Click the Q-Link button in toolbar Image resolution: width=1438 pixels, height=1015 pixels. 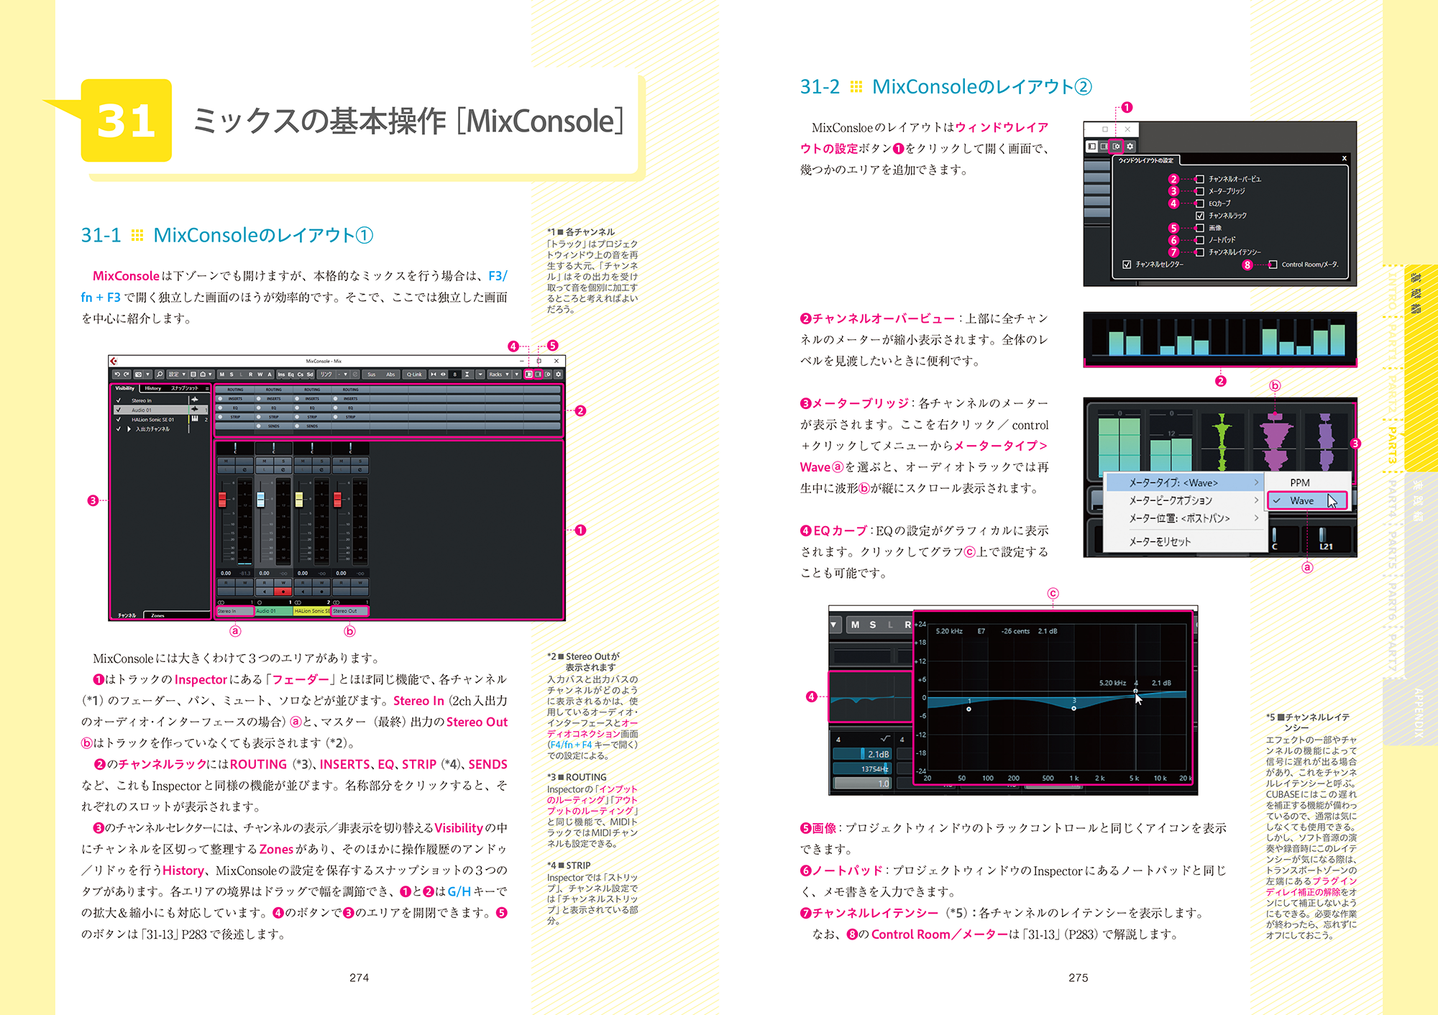tap(414, 375)
